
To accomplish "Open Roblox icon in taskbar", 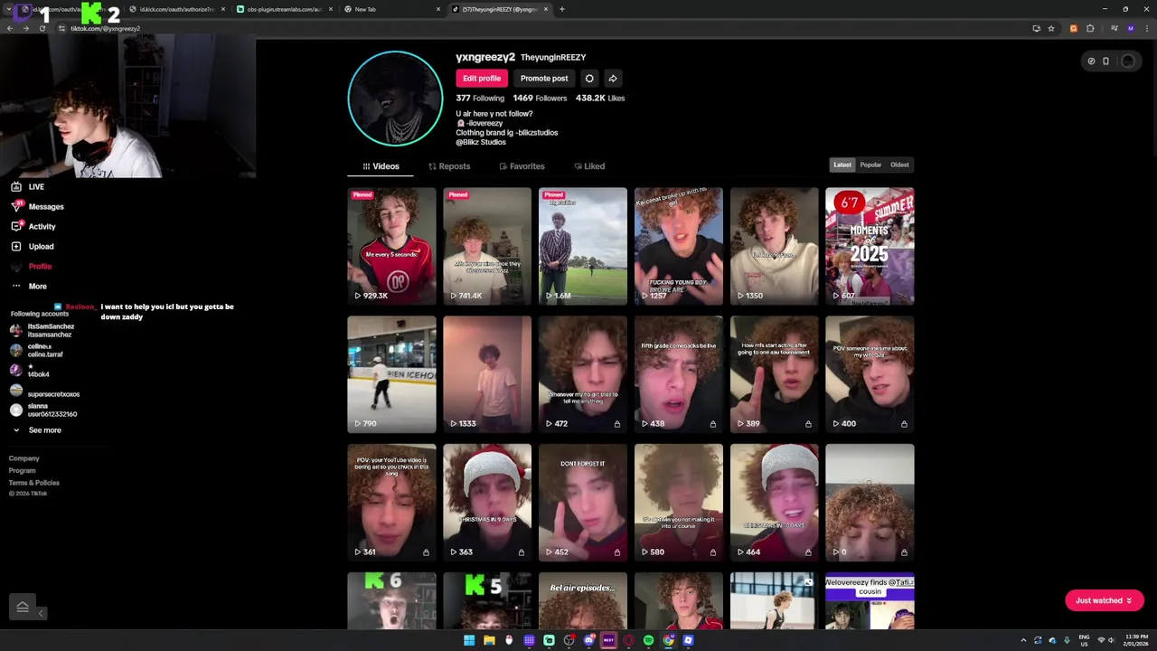I will coord(688,640).
